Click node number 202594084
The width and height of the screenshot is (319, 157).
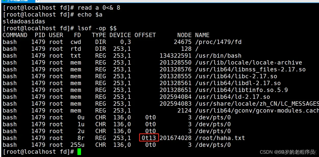(x=176, y=97)
